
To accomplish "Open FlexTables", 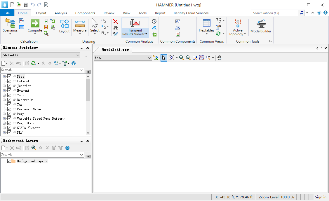I will click(x=206, y=26).
